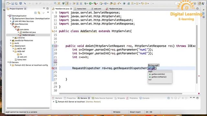The width and height of the screenshot is (207, 116).
Task: Collapse the Java Resources node
Action: 11,24
